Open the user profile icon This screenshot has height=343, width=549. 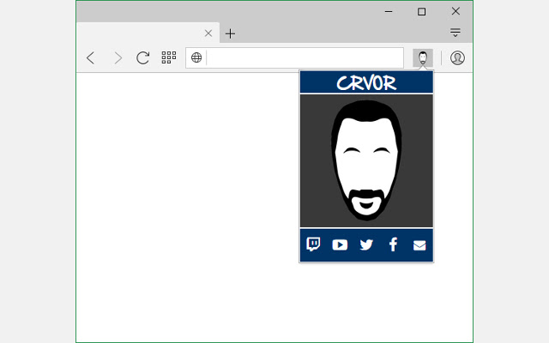coord(457,57)
